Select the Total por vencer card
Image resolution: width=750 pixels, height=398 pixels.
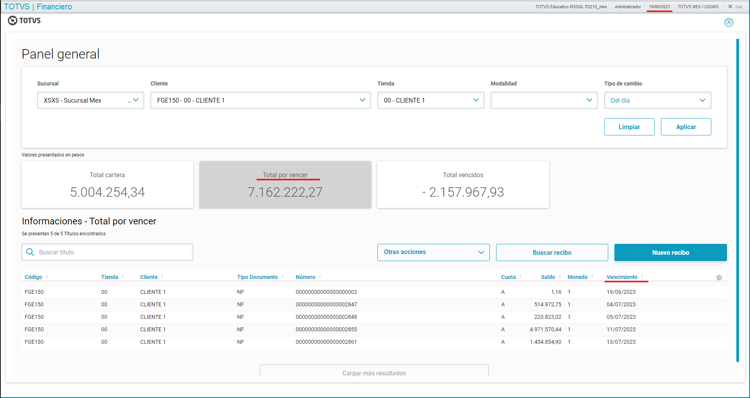[285, 185]
